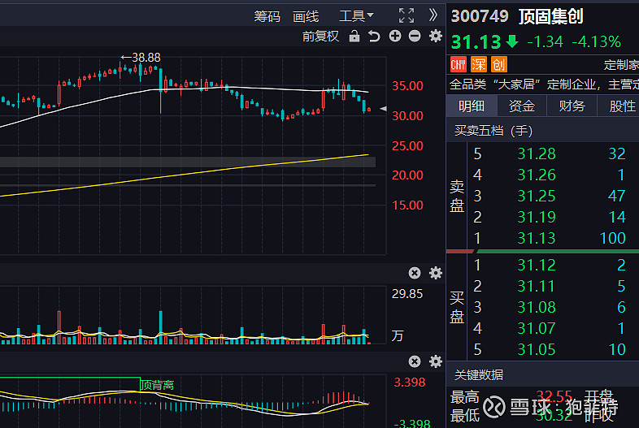Switch to the 财务 tab
639x428 pixels.
pos(572,106)
